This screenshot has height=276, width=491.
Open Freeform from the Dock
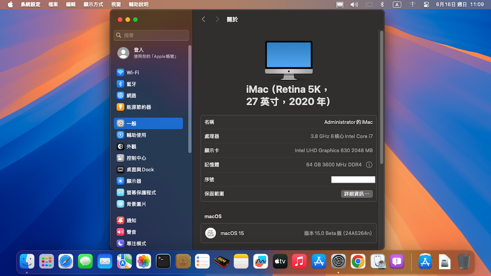click(260, 261)
